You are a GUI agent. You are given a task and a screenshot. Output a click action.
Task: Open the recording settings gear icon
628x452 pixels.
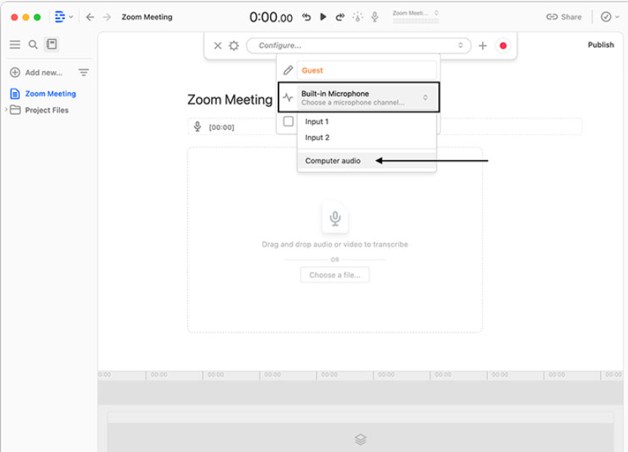coord(232,45)
